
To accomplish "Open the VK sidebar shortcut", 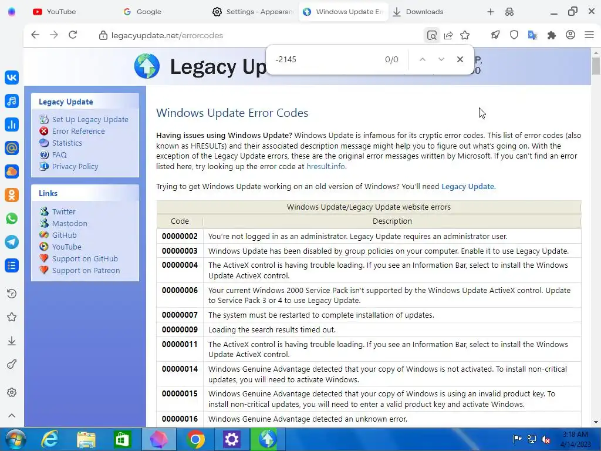I will 12,78.
